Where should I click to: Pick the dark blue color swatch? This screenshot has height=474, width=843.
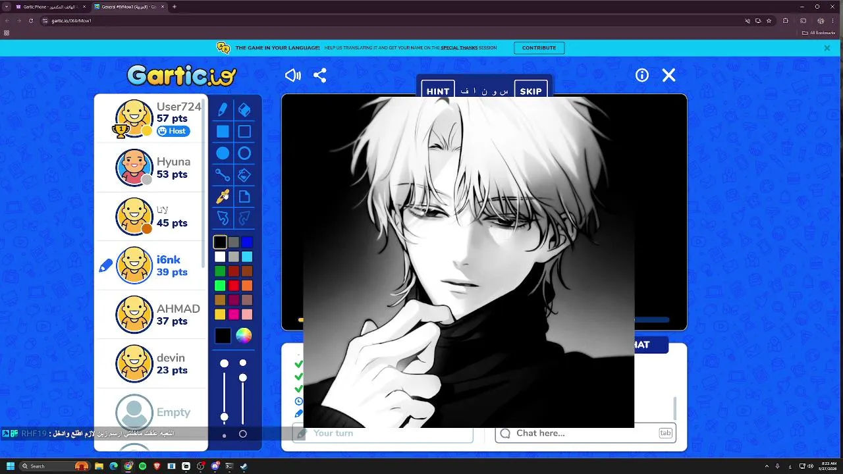(247, 242)
